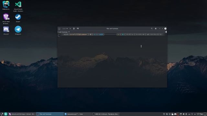
Task: Open the Wi-Fi network tray icon
Action: tap(192, 114)
